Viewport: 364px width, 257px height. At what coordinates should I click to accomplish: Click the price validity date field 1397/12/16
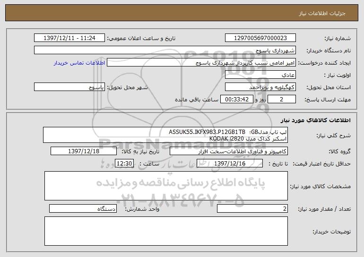pos(230,164)
